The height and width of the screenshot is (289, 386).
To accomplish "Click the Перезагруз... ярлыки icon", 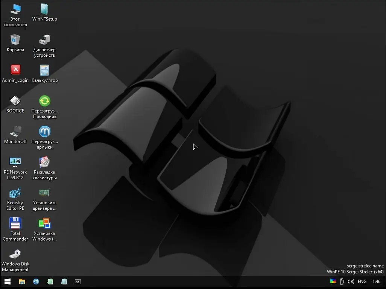I will pos(44,138).
